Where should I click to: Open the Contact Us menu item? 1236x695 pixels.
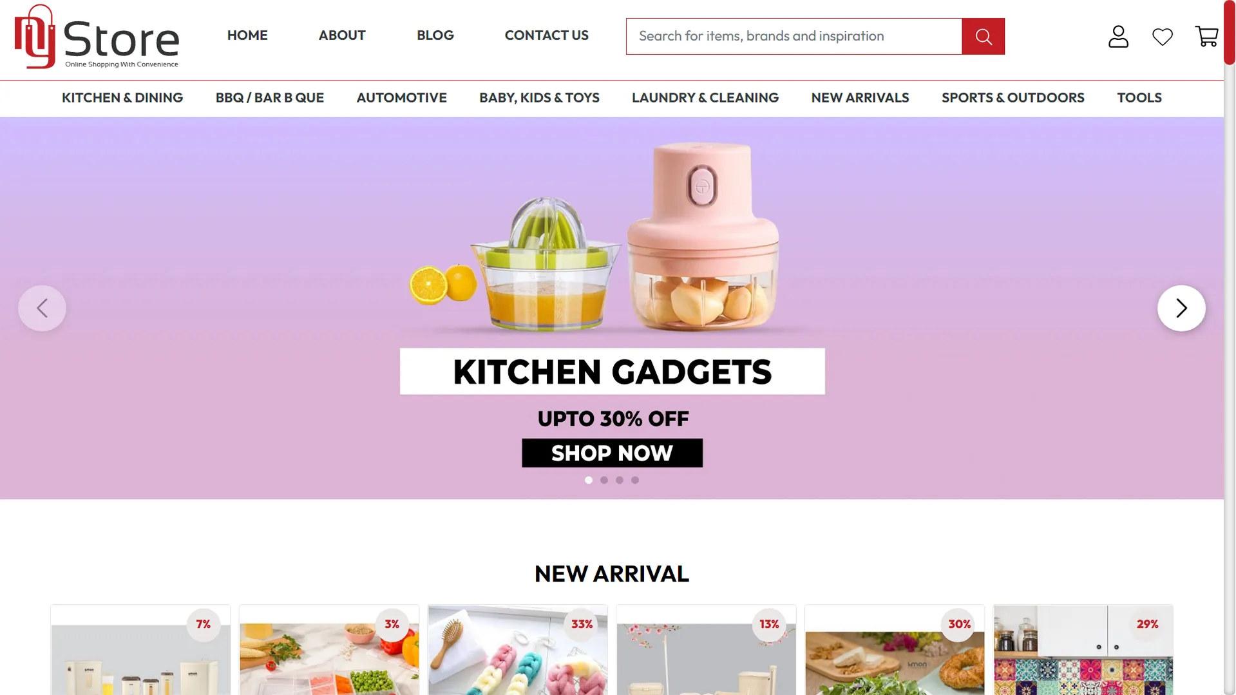tap(546, 35)
